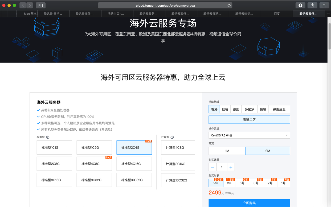This screenshot has width=331, height=207.
Task: Choose the 标准型2C8G instance
Action: (54, 164)
